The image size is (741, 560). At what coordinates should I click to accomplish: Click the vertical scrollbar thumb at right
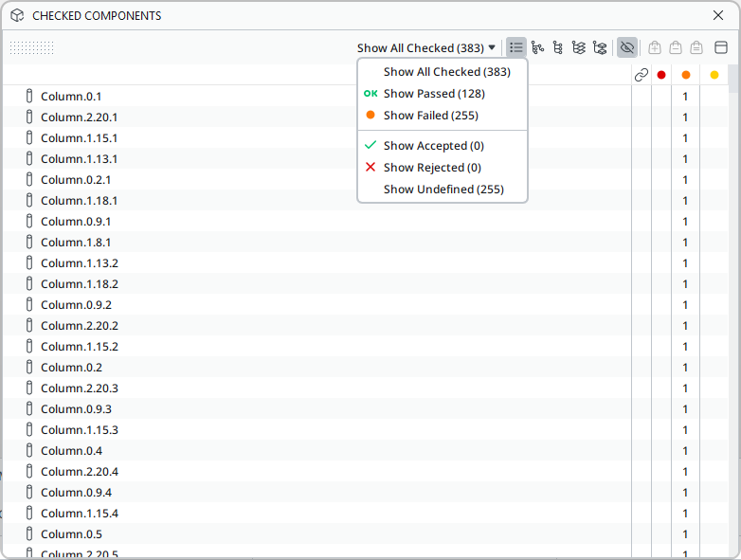coord(734,79)
